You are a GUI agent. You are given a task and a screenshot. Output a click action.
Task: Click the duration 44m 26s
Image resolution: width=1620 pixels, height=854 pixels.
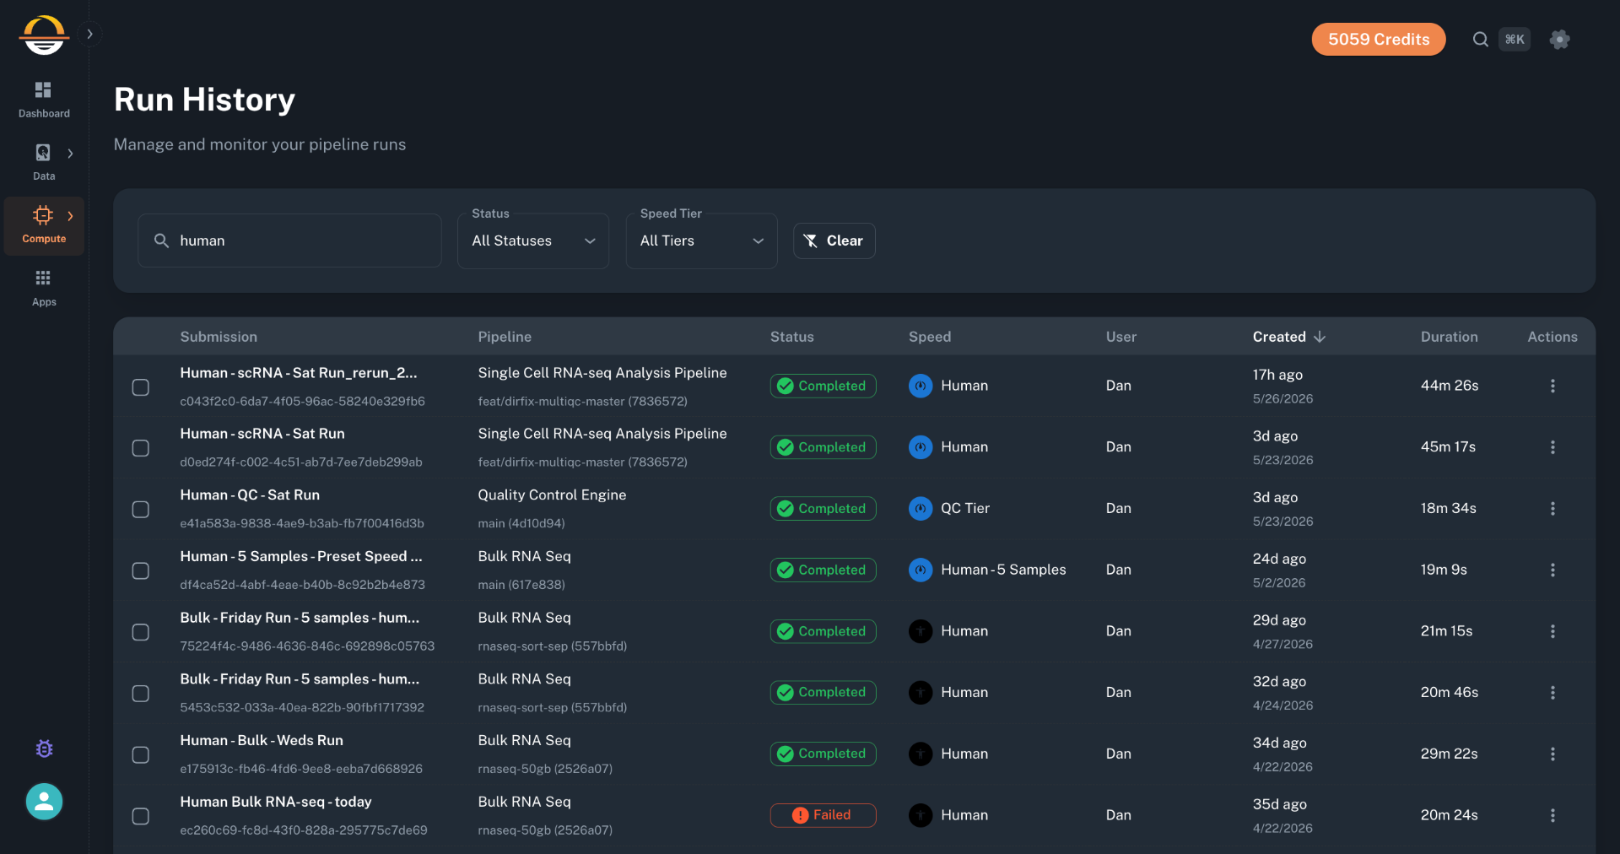pos(1449,386)
